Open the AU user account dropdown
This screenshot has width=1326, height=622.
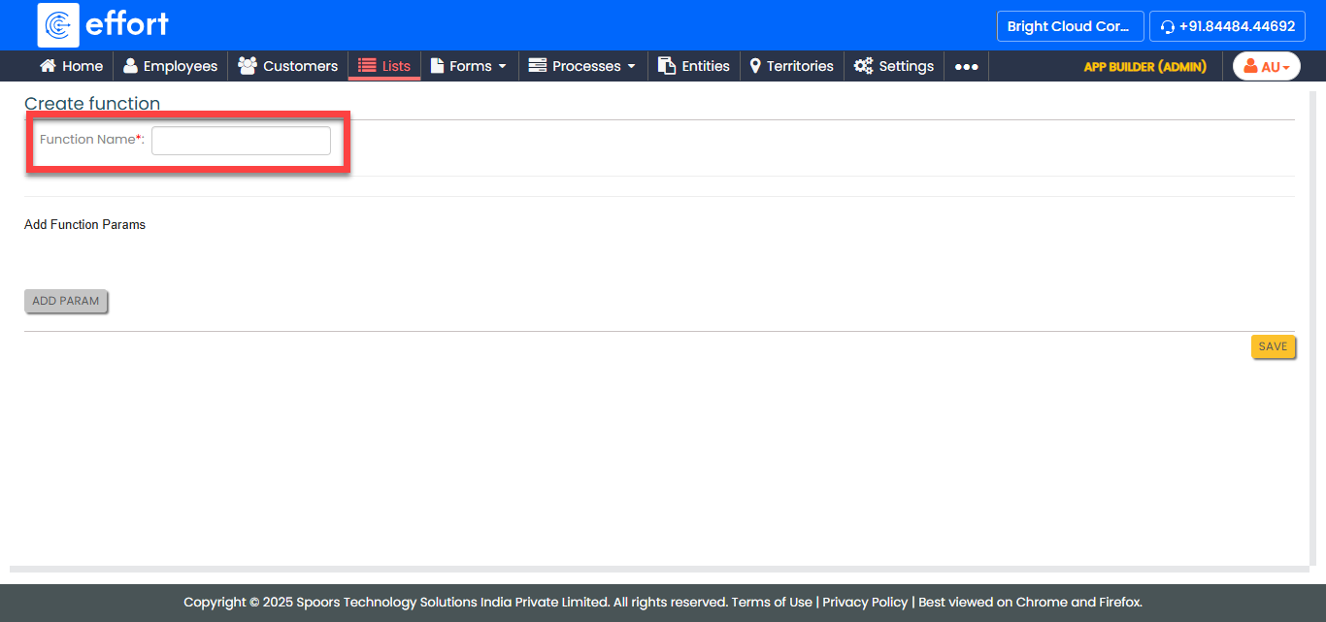pyautogui.click(x=1266, y=67)
